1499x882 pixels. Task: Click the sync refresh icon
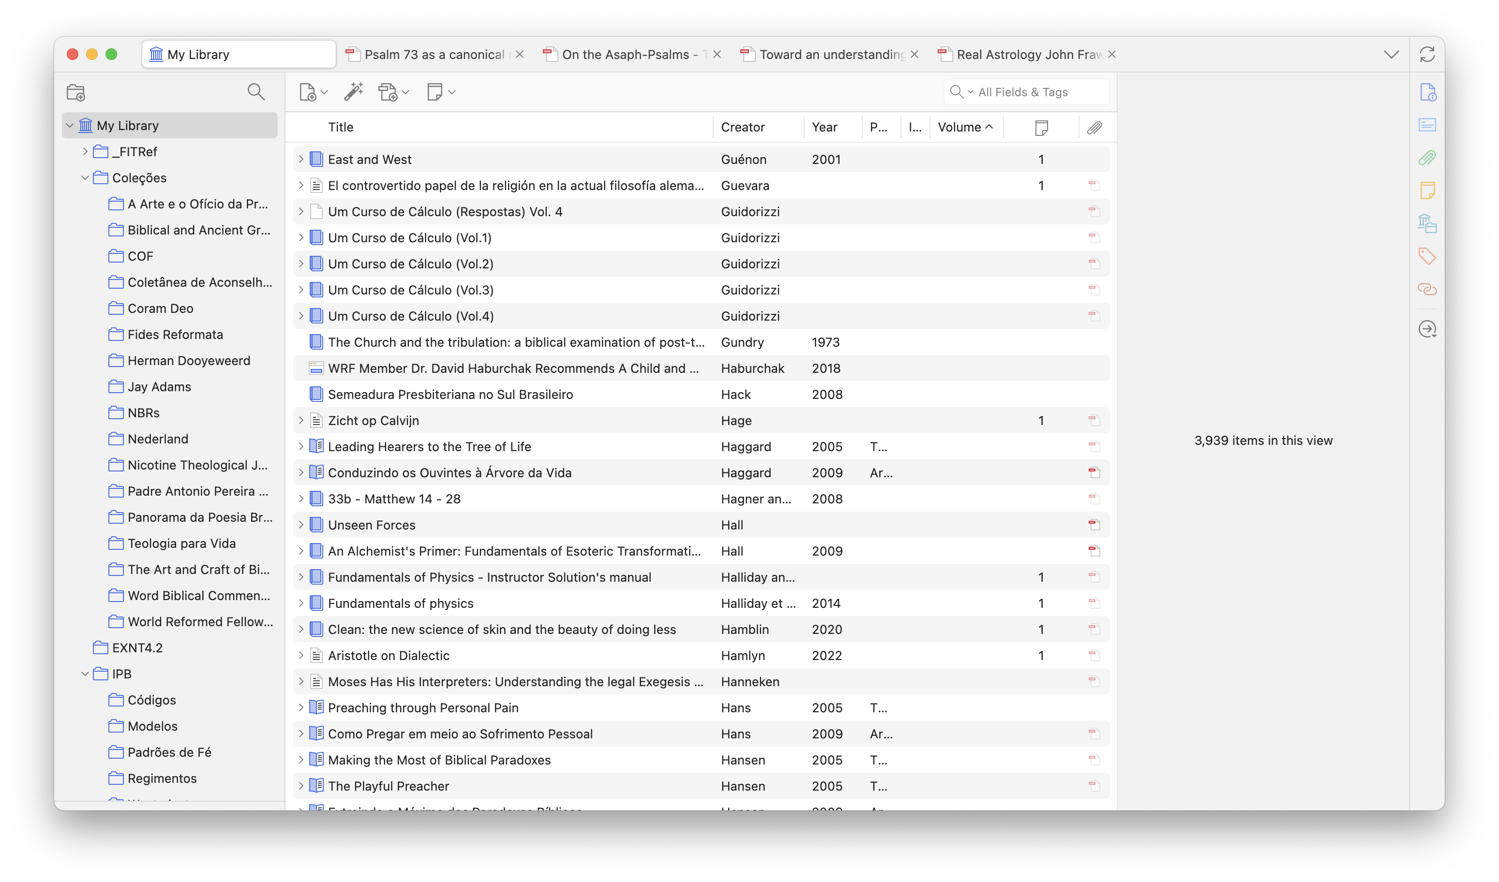[x=1427, y=55]
